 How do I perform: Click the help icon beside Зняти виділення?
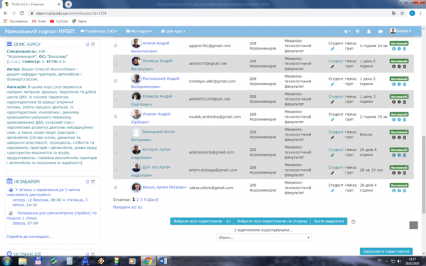point(353,221)
